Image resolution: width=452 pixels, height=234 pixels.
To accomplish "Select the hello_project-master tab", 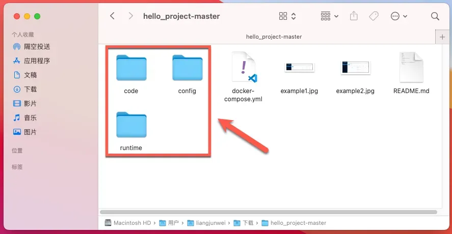I will (x=274, y=37).
